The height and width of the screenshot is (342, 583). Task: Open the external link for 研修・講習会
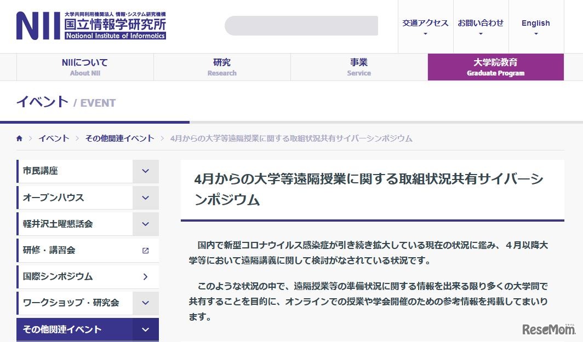pos(144,250)
